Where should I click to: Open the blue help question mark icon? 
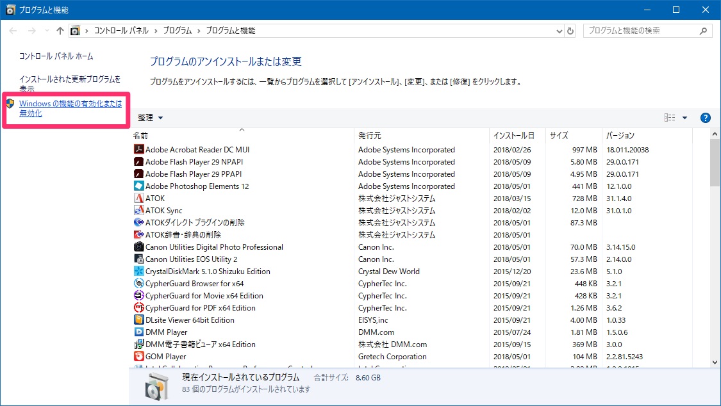point(706,118)
